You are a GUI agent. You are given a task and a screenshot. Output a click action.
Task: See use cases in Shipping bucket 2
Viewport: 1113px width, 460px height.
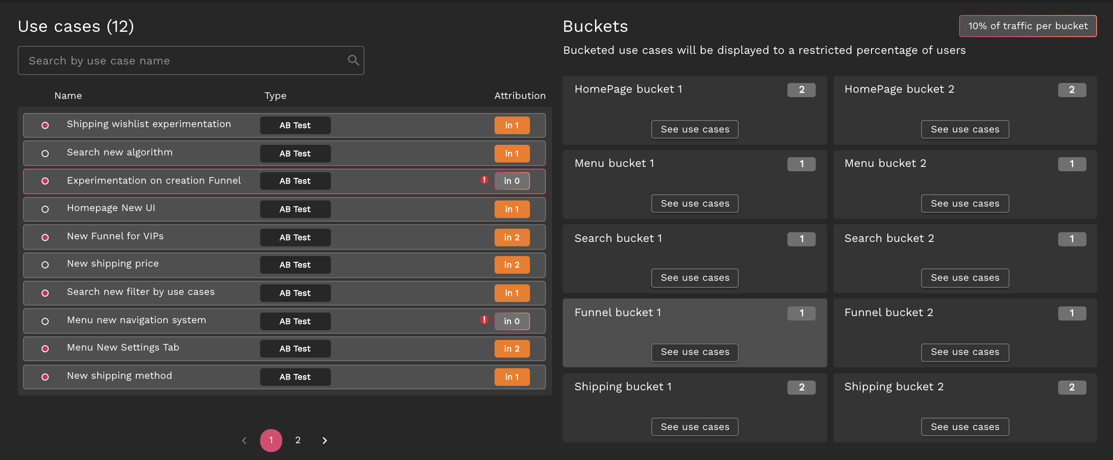click(965, 427)
